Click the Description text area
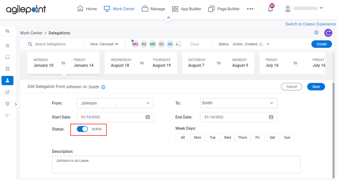337x180 pixels. pos(176,164)
